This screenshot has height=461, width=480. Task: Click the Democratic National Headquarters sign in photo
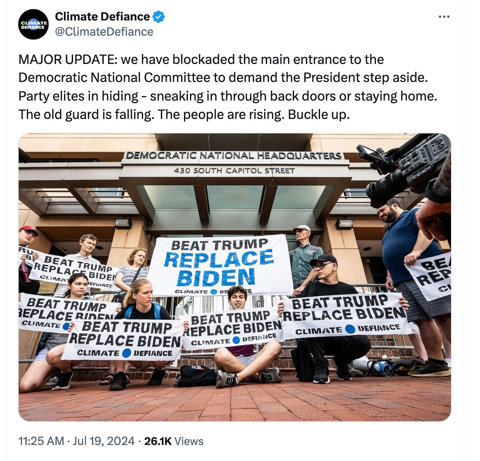click(234, 155)
